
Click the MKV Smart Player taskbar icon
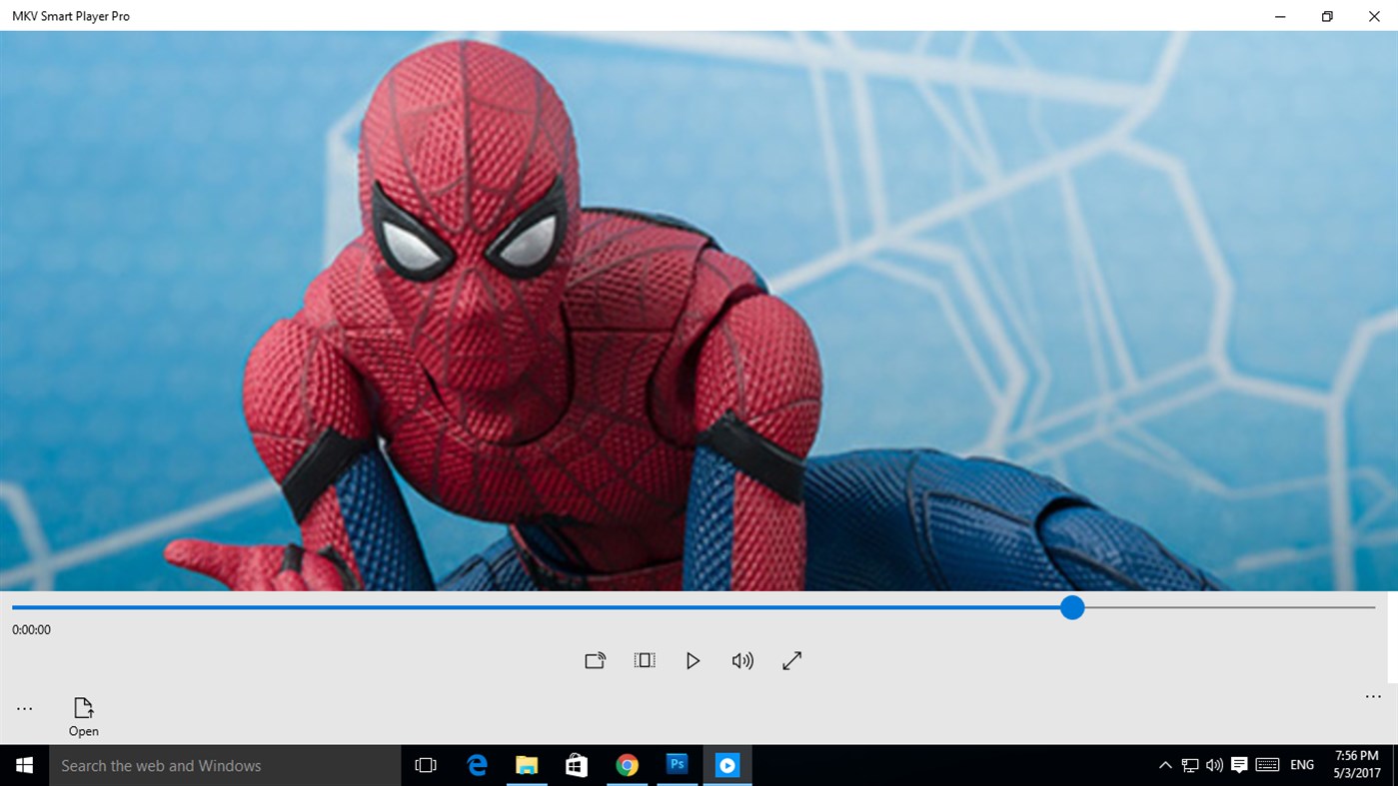[x=727, y=764]
